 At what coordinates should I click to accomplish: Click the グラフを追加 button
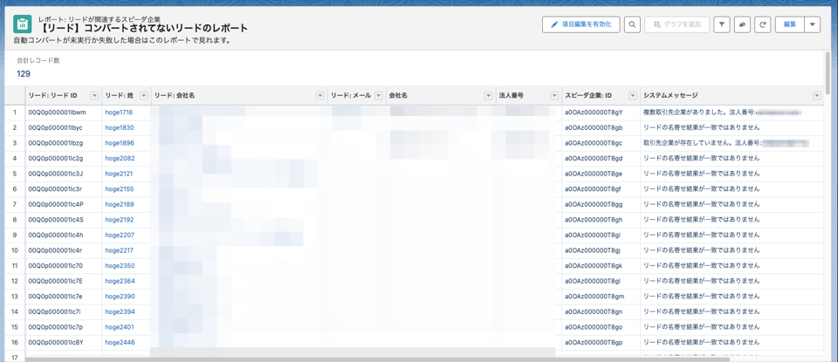[x=677, y=25]
